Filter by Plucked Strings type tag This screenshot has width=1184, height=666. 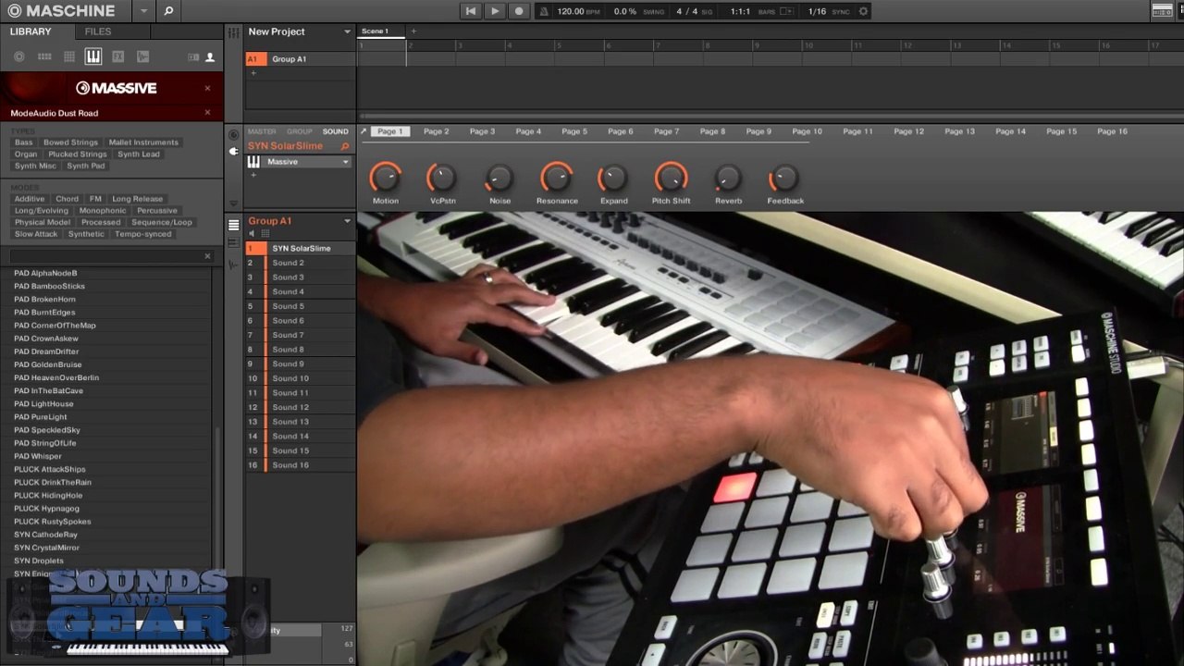[x=77, y=154]
